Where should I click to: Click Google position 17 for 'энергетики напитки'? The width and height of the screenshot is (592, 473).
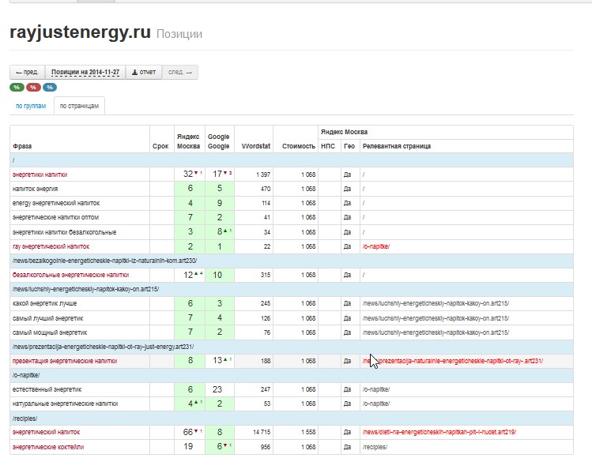click(x=217, y=175)
